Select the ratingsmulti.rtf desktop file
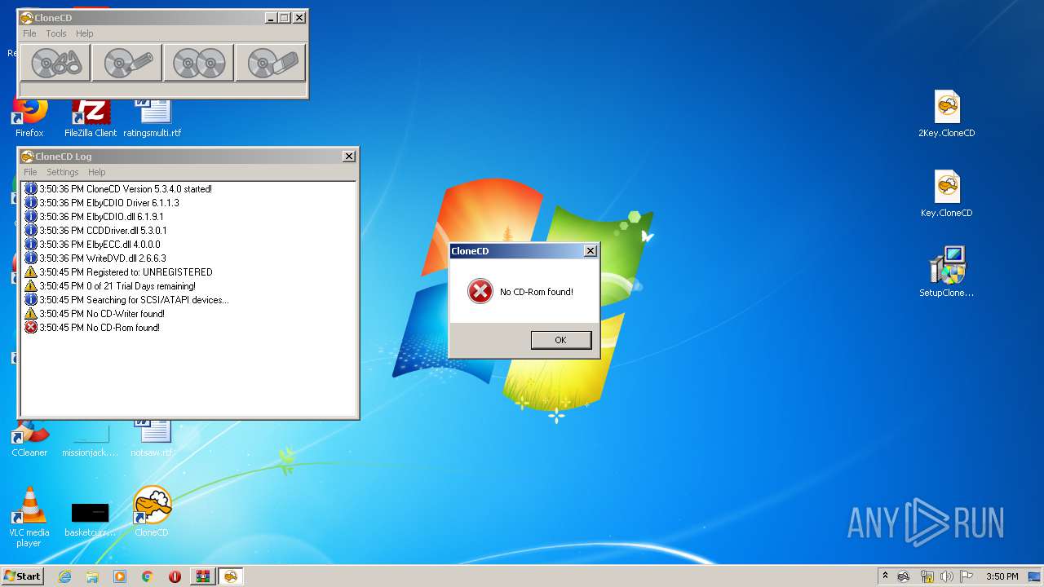The width and height of the screenshot is (1044, 587). (153, 117)
